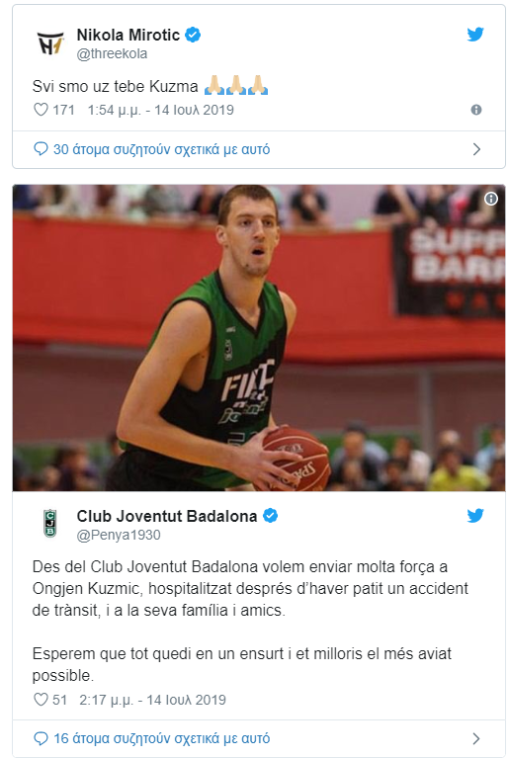The height and width of the screenshot is (758, 509).
Task: Expand Mirotic tweet conversation chevron
Action: coord(476,149)
